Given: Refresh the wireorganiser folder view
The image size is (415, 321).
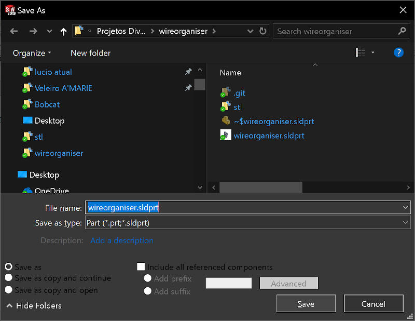Looking at the screenshot, I should 263,31.
